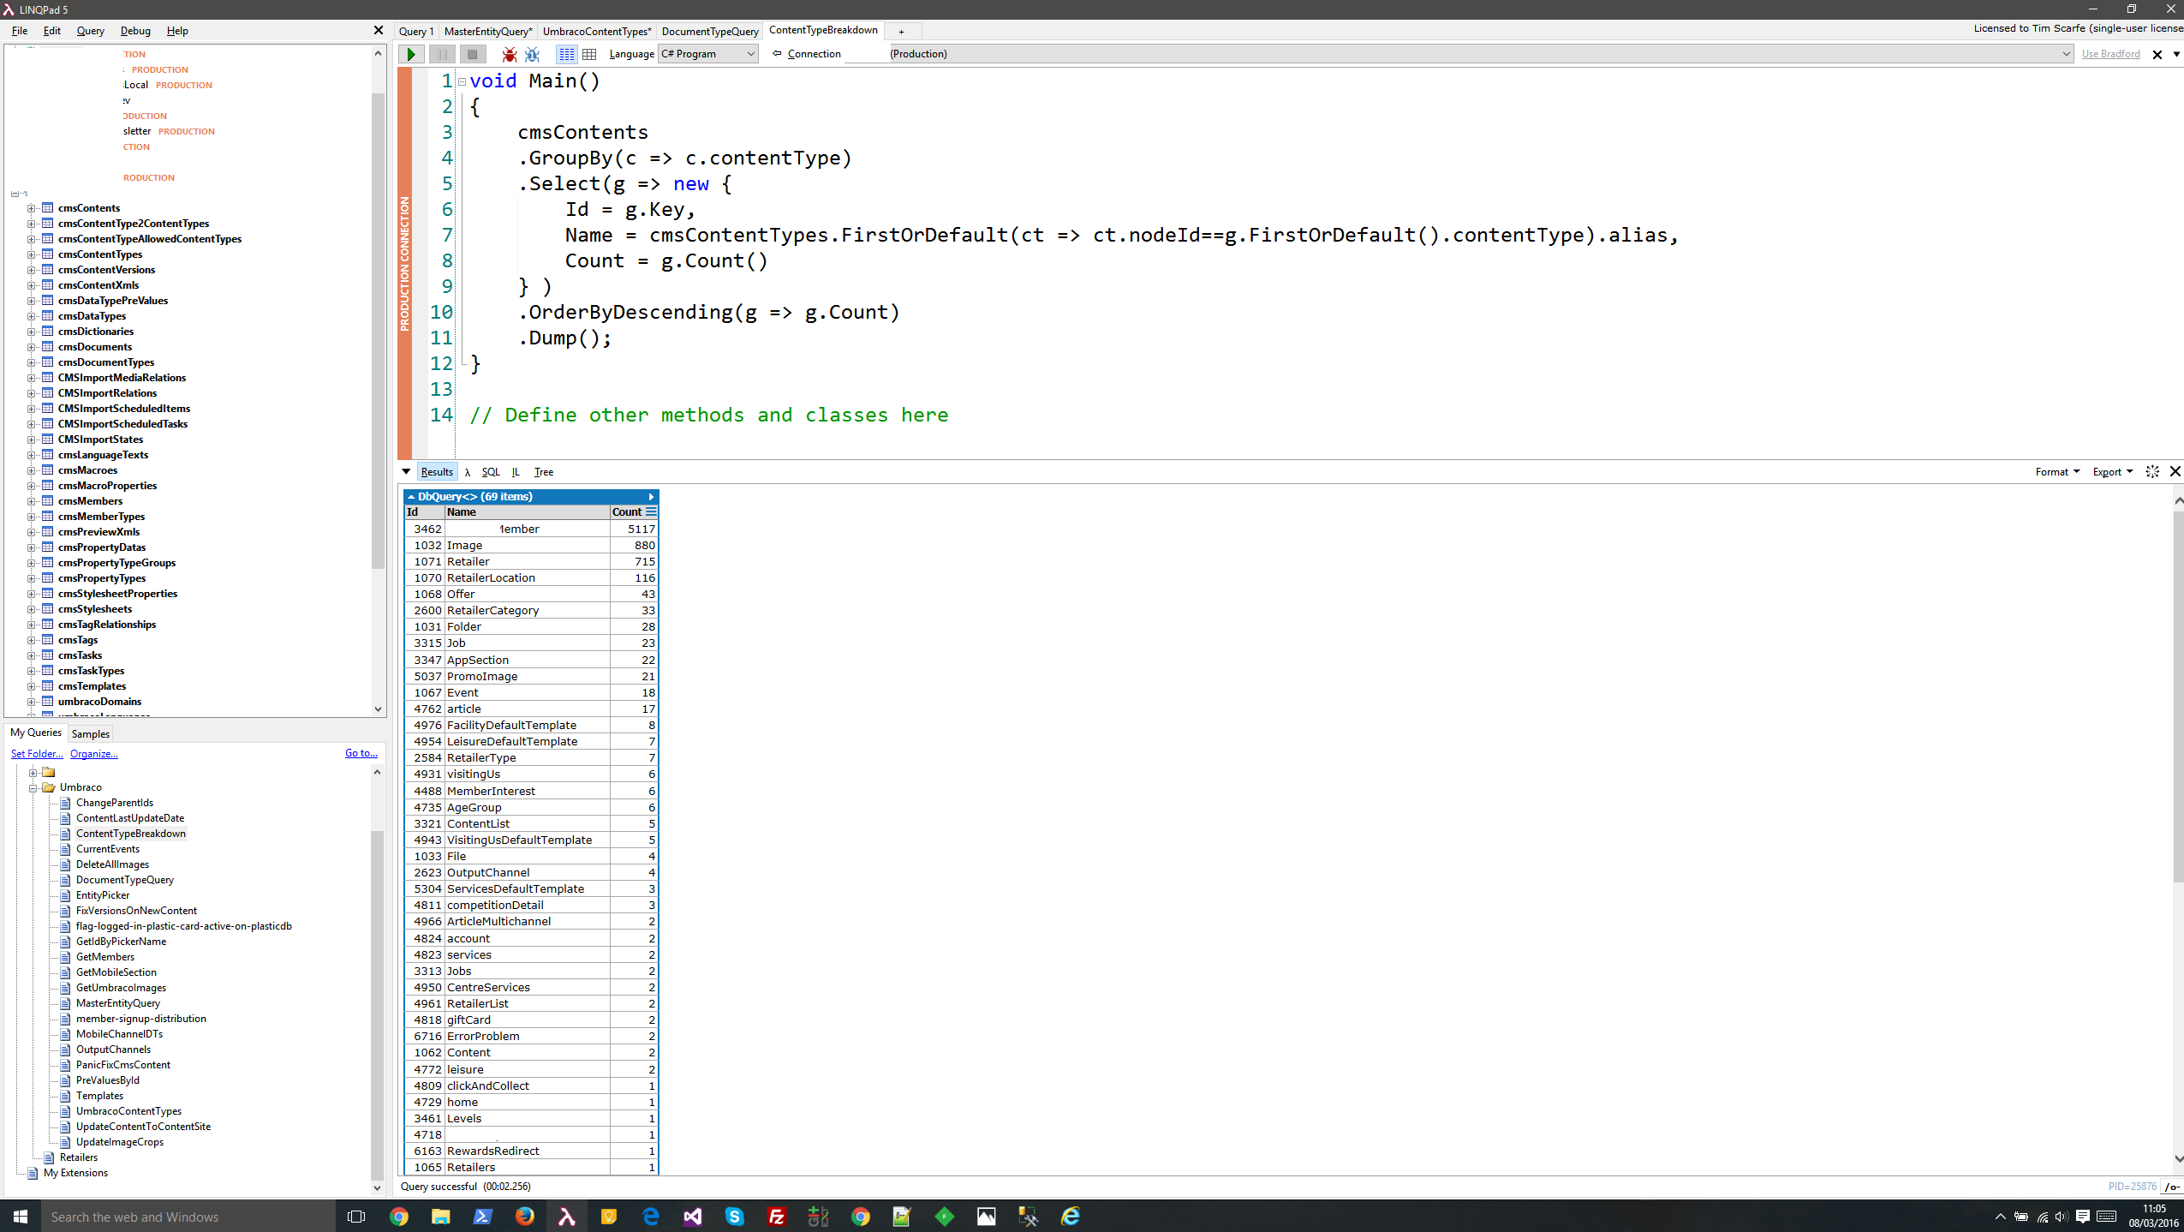
Task: Collapse the results panel with triangle arrow
Action: click(406, 471)
